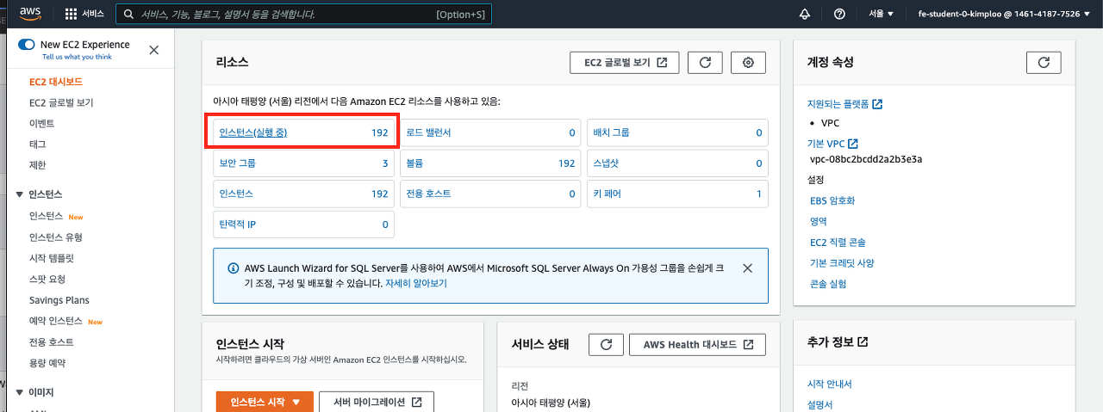Open the 인스턴스 시작 dropdown button
1103x412 pixels.
[x=263, y=402]
